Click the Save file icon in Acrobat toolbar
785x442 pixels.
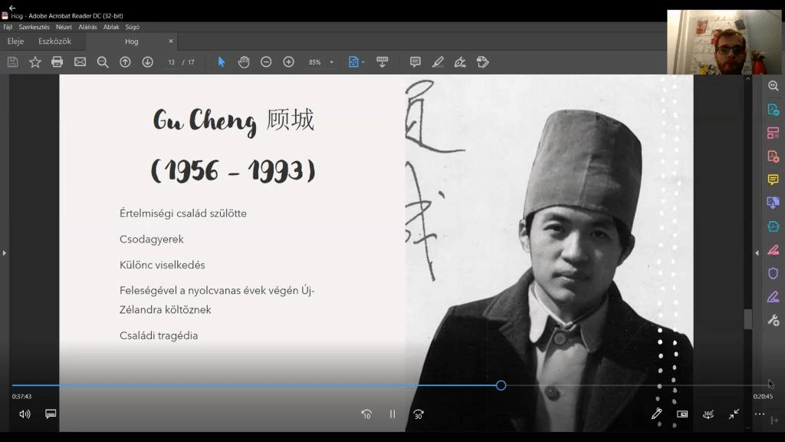pos(12,62)
